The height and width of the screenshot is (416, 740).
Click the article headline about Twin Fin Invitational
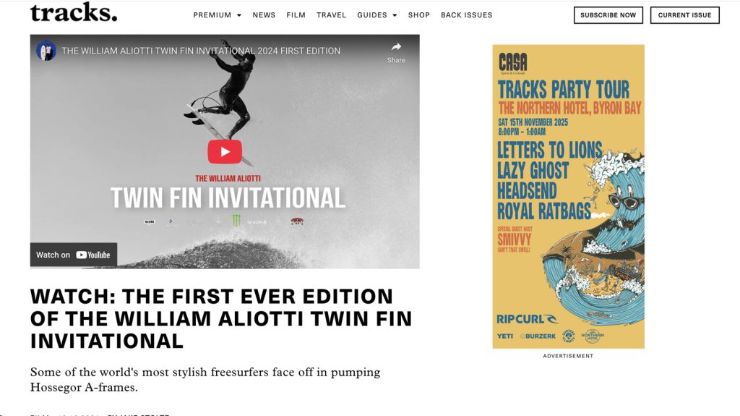click(x=221, y=318)
